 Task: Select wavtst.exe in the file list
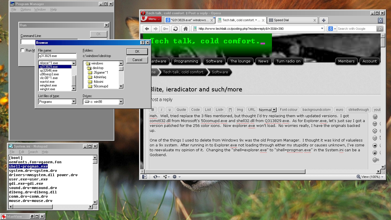47,82
